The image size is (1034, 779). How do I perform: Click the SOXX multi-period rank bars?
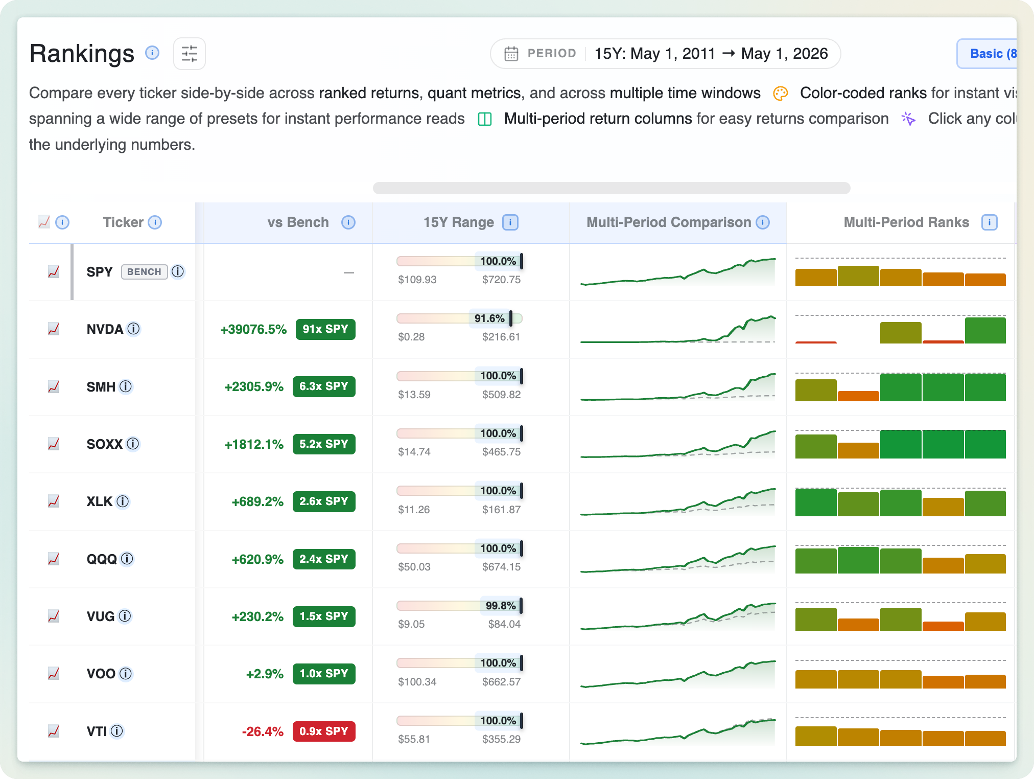click(x=901, y=444)
